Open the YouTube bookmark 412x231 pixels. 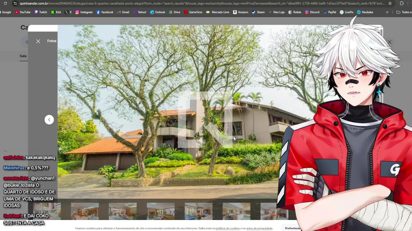[23, 12]
